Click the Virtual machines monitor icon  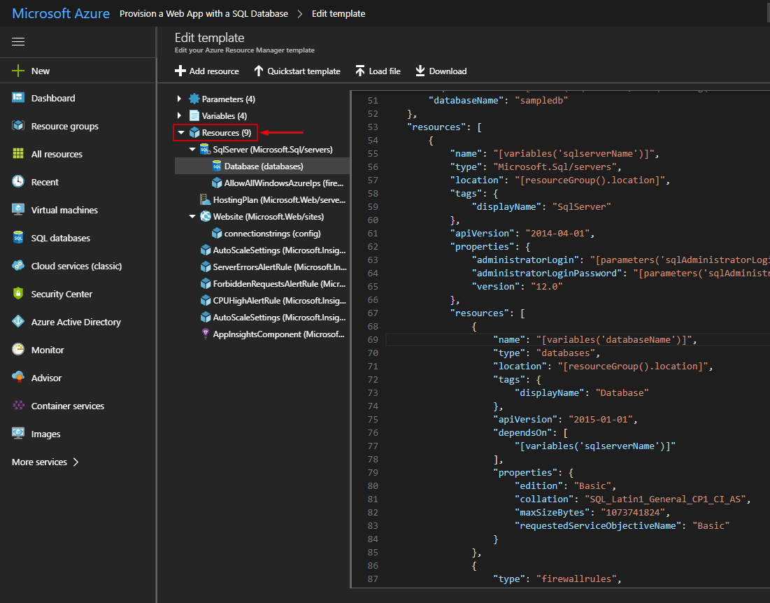tap(18, 210)
